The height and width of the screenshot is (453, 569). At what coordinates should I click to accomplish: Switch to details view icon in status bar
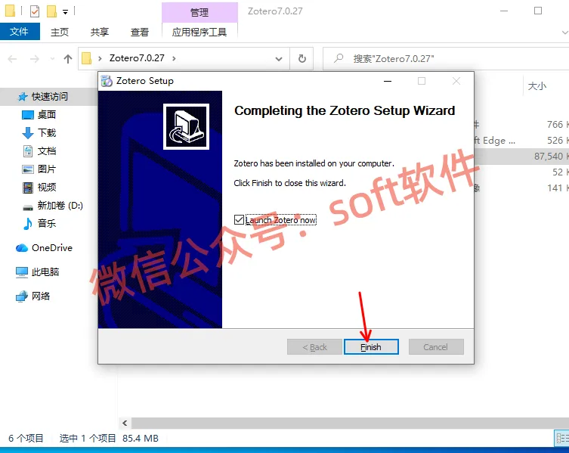[x=561, y=438]
